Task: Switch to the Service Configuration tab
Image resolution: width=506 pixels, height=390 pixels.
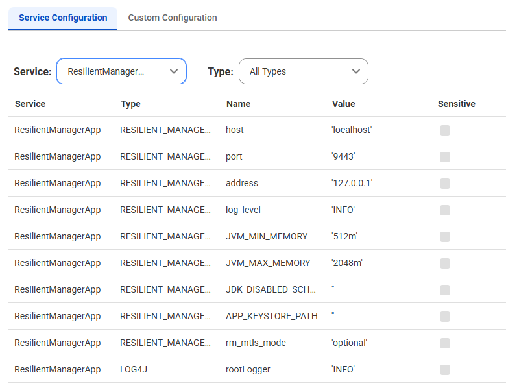Action: (x=63, y=18)
